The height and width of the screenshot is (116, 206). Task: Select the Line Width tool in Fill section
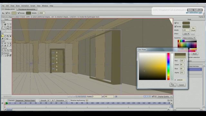(2, 38)
